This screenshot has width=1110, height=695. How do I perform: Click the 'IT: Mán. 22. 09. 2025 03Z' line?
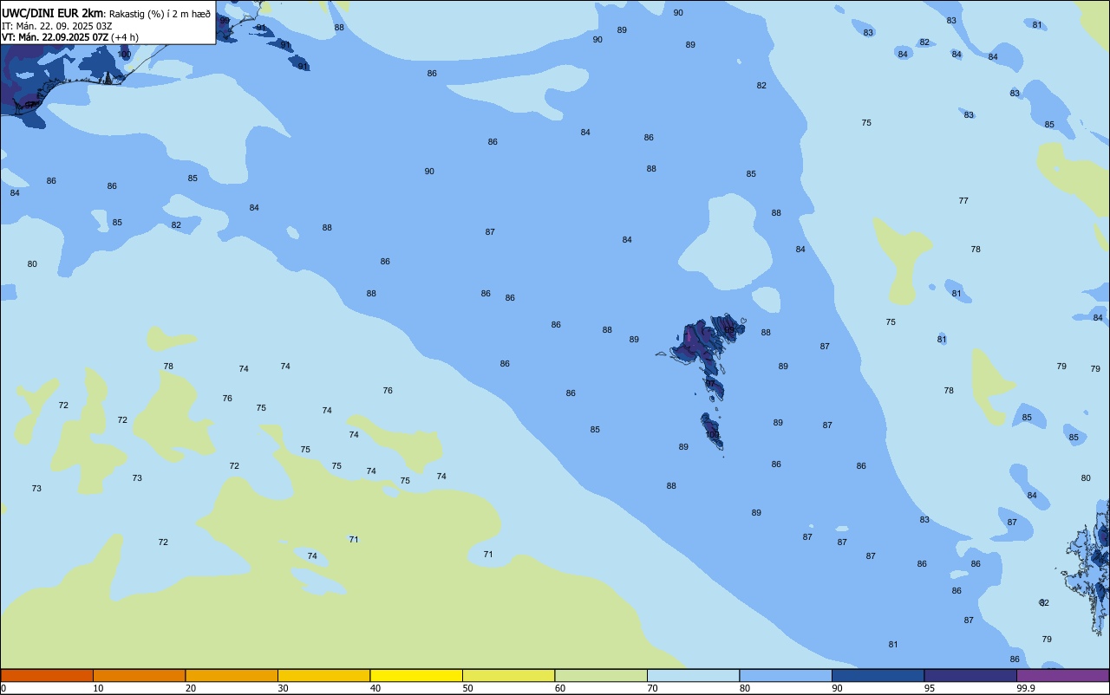coord(57,25)
